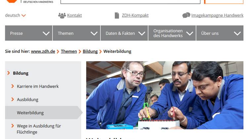Click the orange ZDH logo
This screenshot has width=248, height=139.
click(12, 1)
